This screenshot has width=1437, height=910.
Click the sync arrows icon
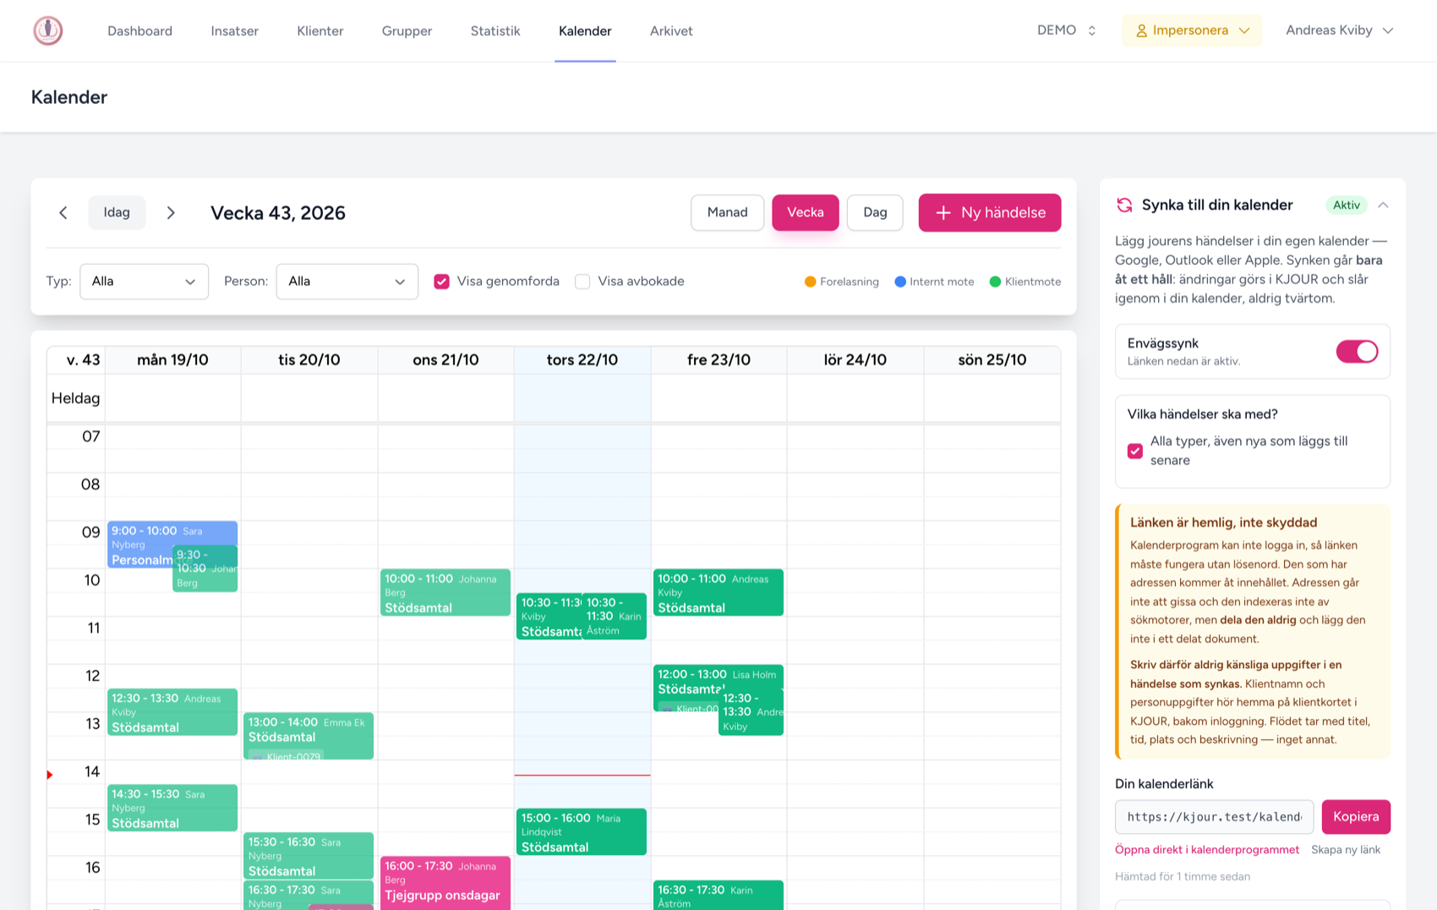1124,205
